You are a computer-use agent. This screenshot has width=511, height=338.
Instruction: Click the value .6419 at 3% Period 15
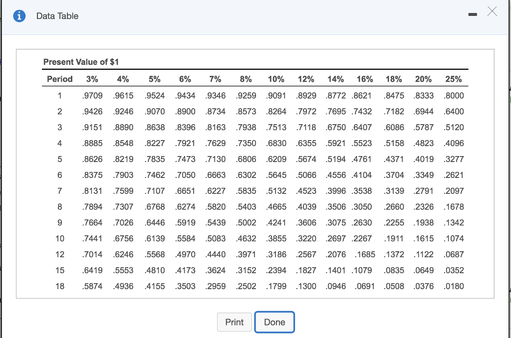tap(93, 270)
